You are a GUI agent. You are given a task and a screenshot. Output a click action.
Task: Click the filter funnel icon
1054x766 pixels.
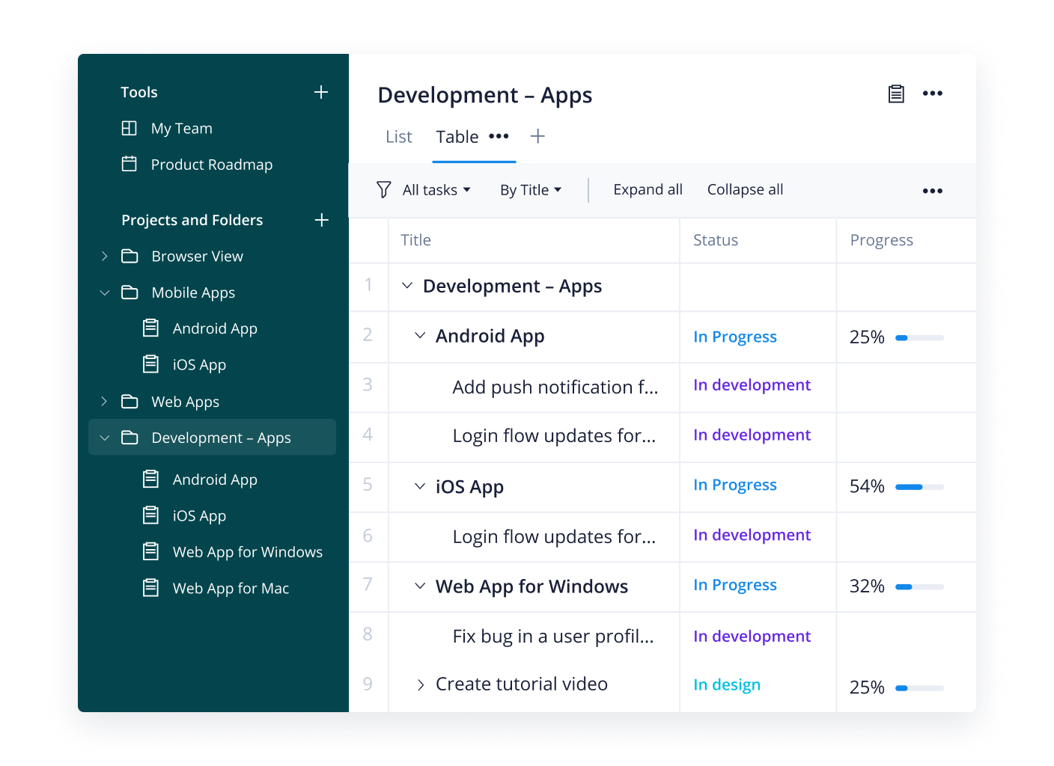(383, 190)
